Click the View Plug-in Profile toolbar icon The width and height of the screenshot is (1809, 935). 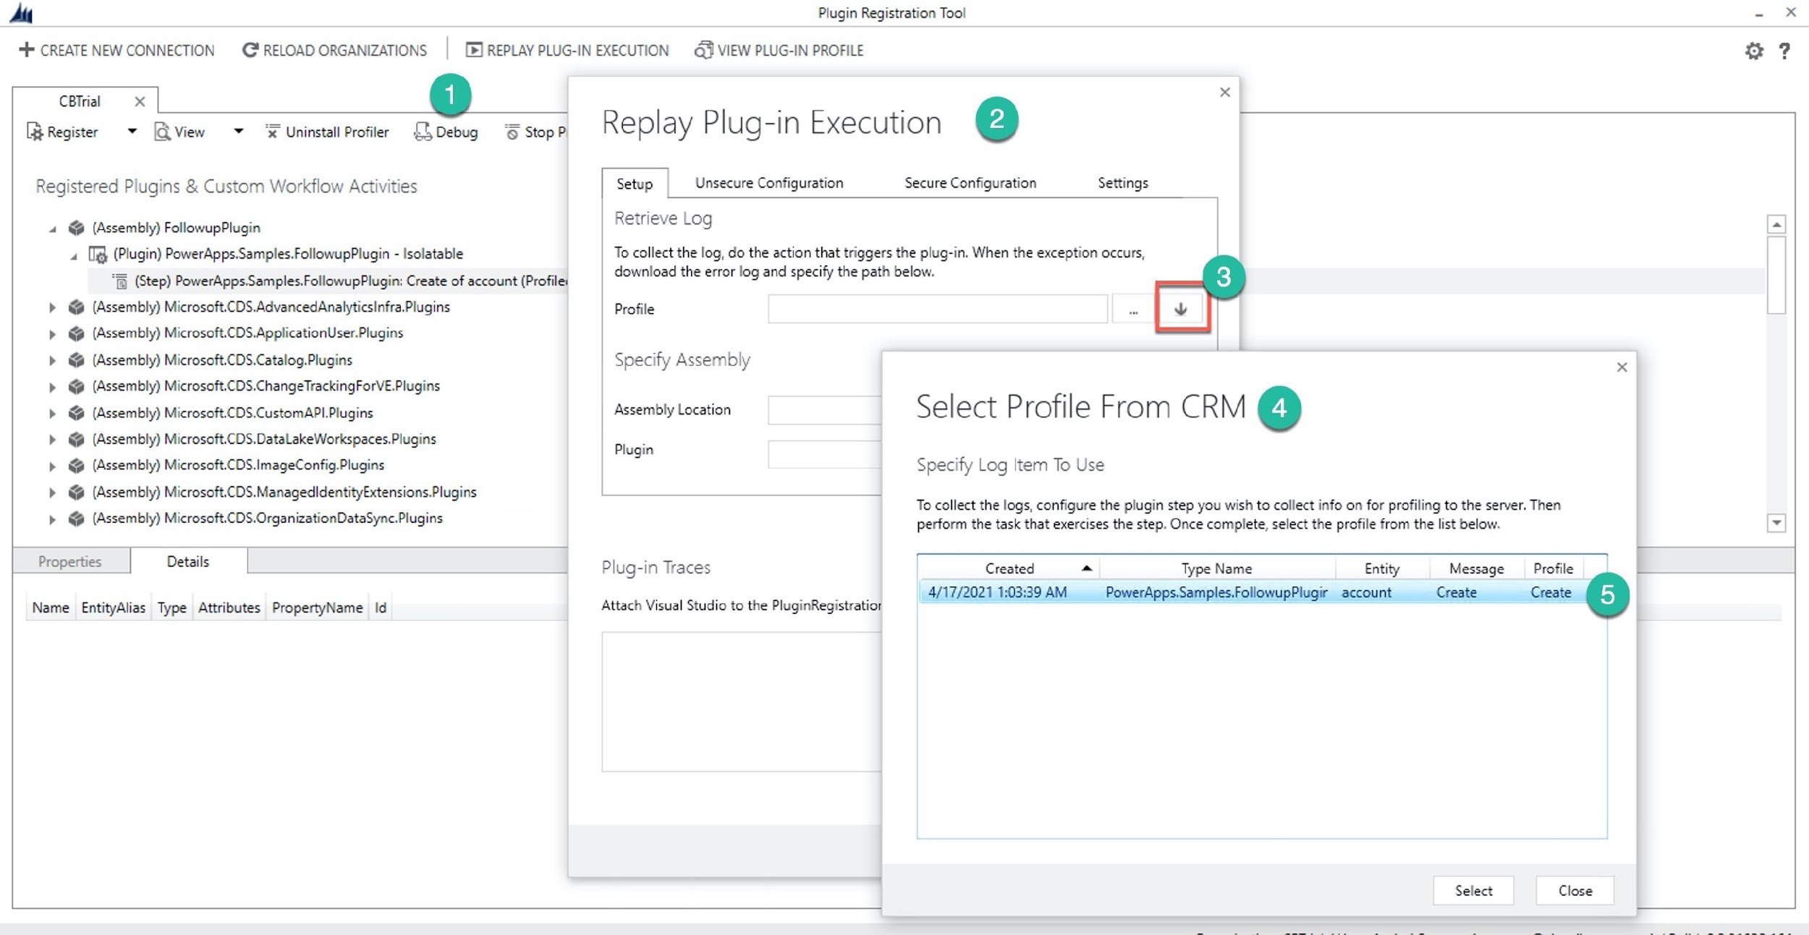click(703, 50)
